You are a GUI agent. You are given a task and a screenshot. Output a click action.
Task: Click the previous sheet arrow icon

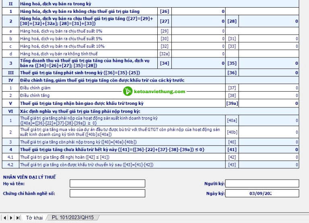(4, 218)
